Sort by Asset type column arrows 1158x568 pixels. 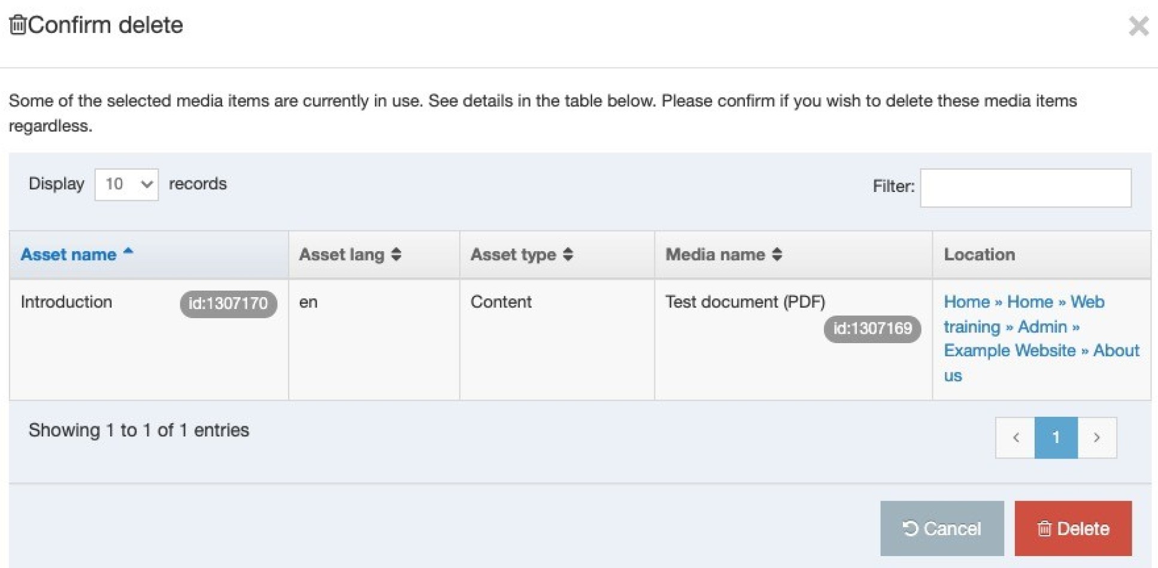coord(568,255)
